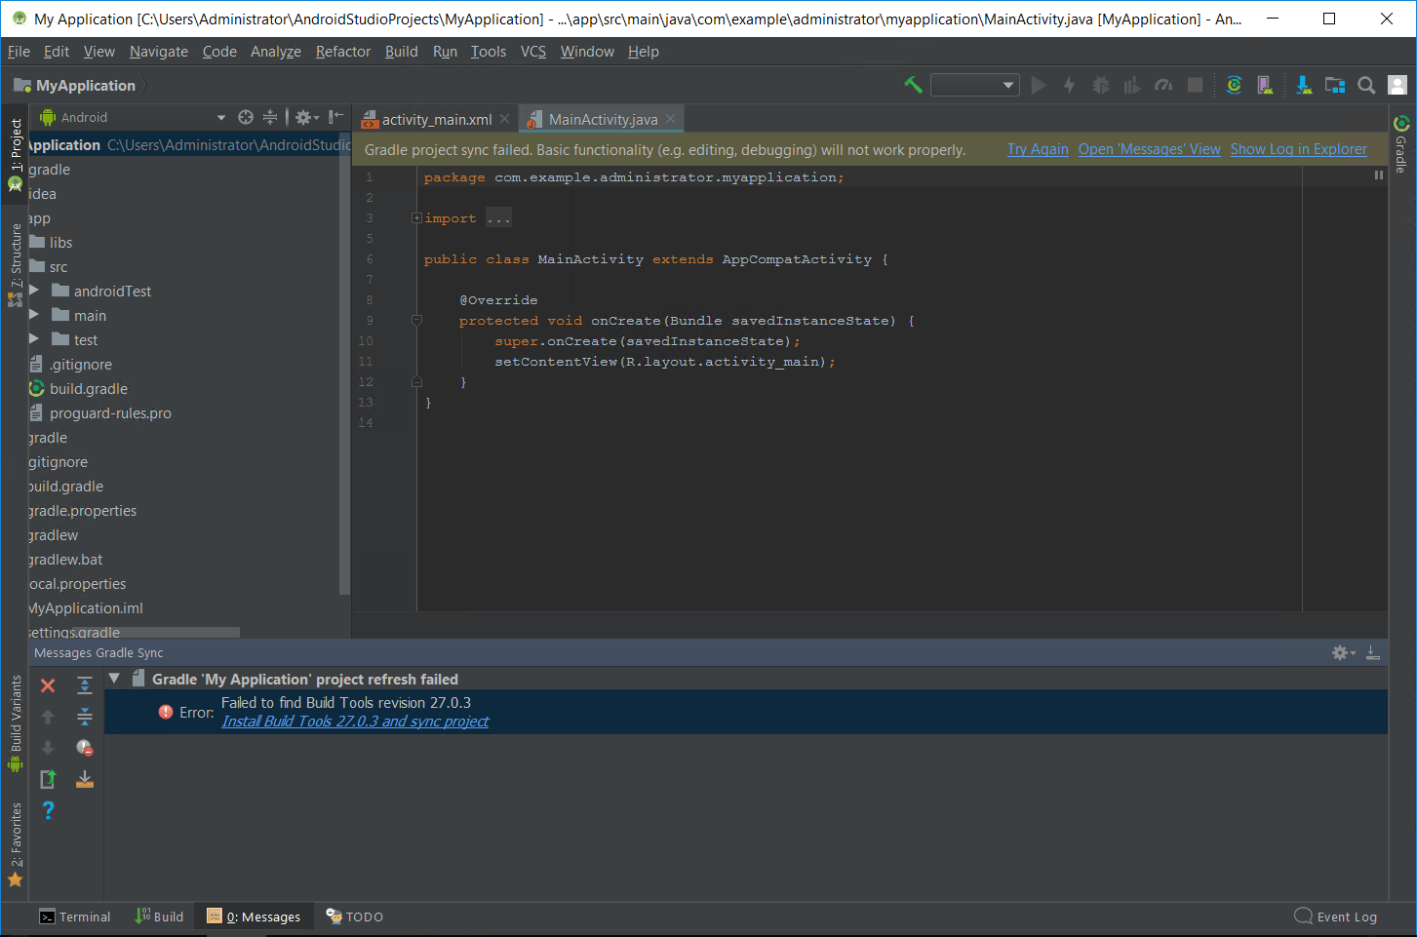The height and width of the screenshot is (937, 1417).
Task: Close the activity_main.xml tab
Action: click(504, 119)
